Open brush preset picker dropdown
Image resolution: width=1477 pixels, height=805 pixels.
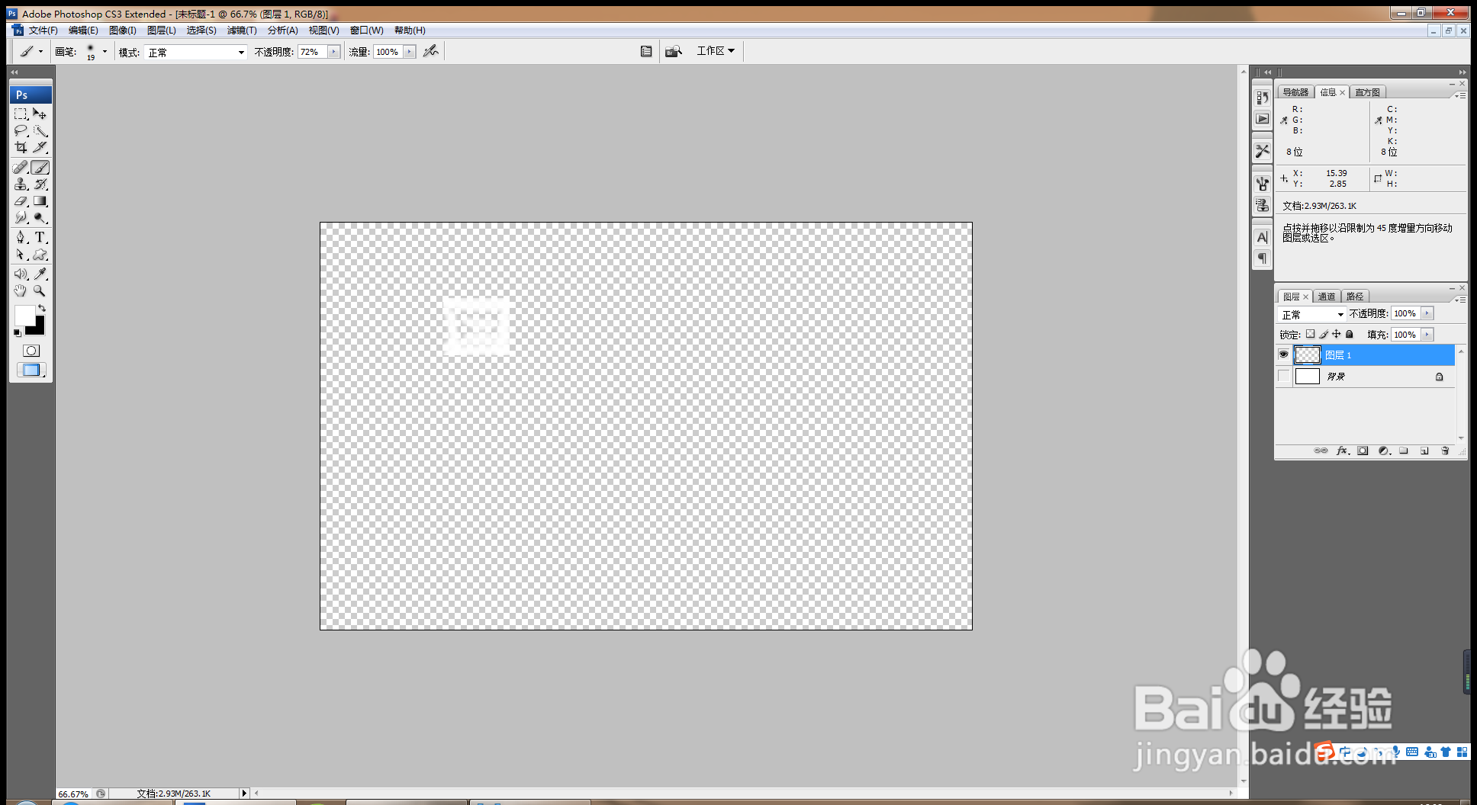pos(105,52)
